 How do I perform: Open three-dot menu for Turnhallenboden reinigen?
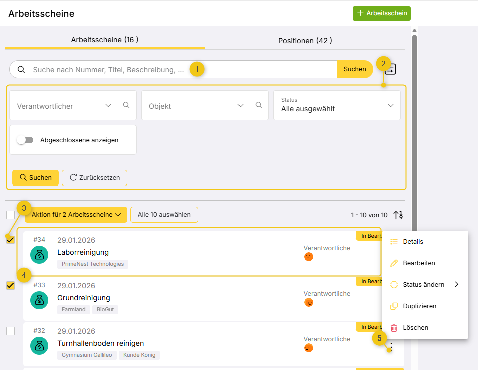(391, 348)
